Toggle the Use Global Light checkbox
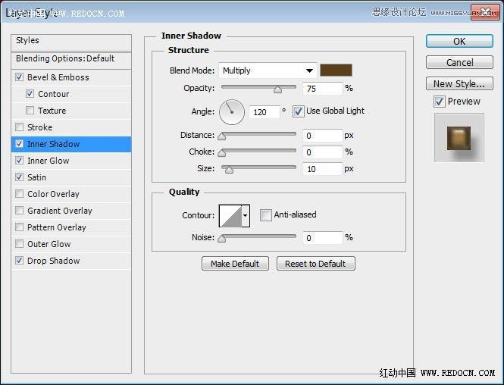Screen dimensions: 504x385 click(x=298, y=111)
